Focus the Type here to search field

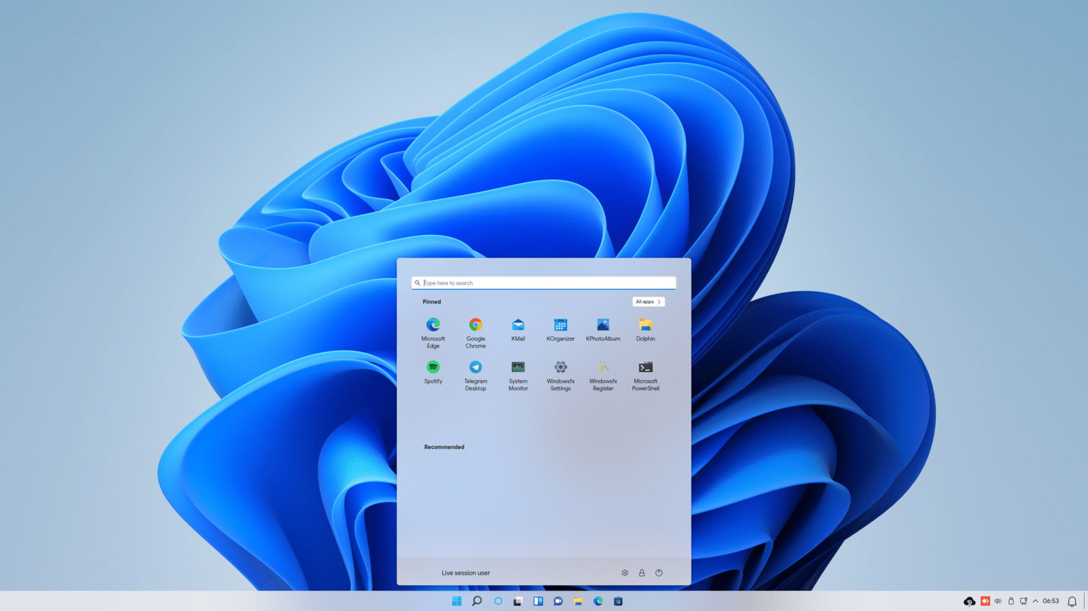tap(543, 283)
